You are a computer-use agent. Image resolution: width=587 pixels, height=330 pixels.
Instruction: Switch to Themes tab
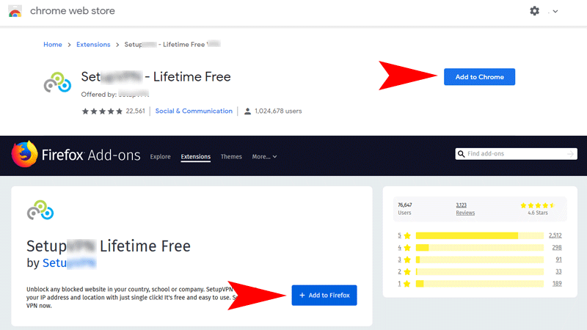pyautogui.click(x=231, y=157)
